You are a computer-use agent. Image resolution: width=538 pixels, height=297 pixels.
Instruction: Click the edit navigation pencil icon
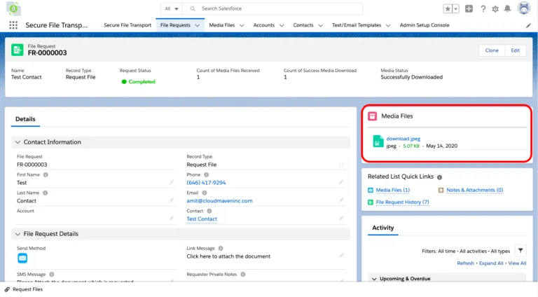click(x=528, y=25)
